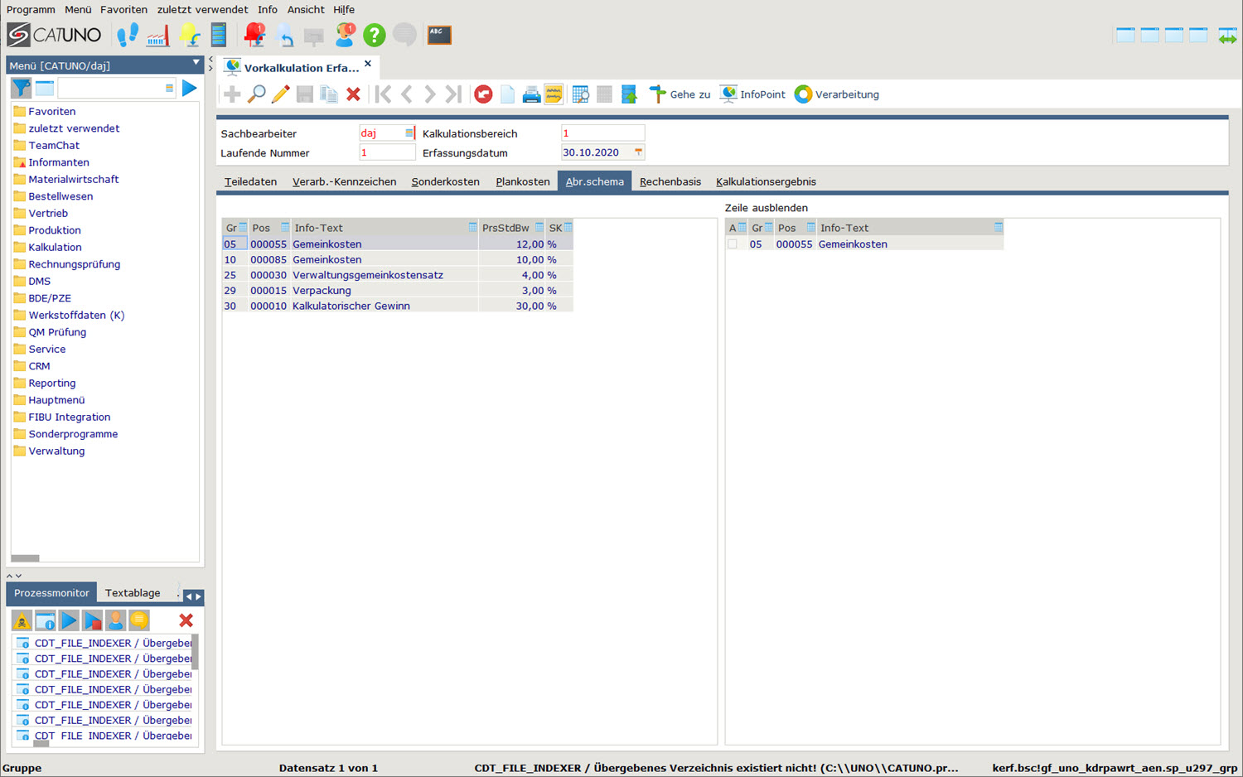The height and width of the screenshot is (777, 1243).
Task: Click the Laufende Nummer input field
Action: click(x=387, y=153)
